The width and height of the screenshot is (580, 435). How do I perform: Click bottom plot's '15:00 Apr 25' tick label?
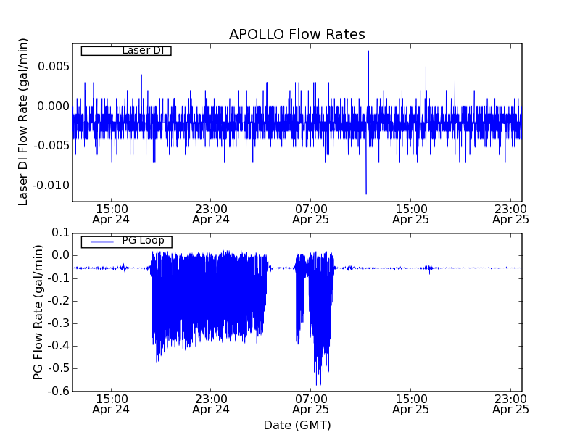pyautogui.click(x=410, y=404)
